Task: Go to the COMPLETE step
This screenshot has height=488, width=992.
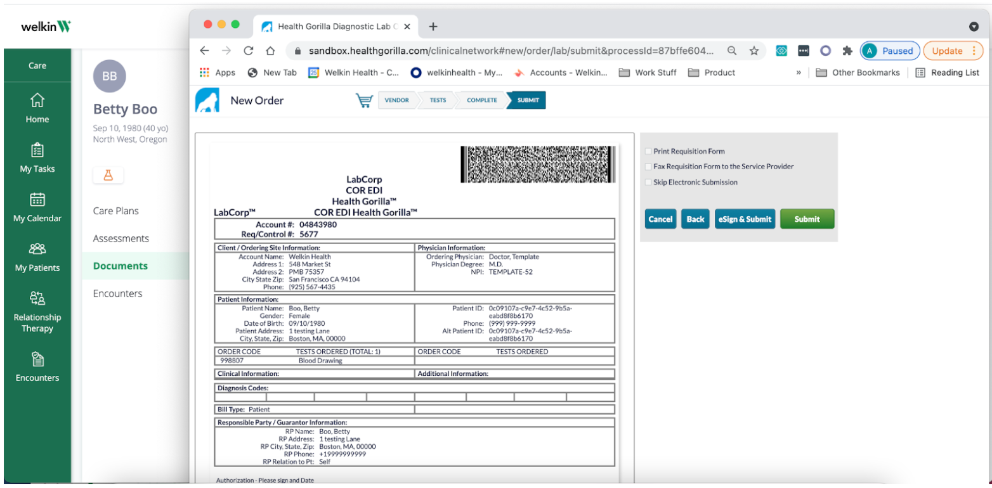Action: [481, 100]
